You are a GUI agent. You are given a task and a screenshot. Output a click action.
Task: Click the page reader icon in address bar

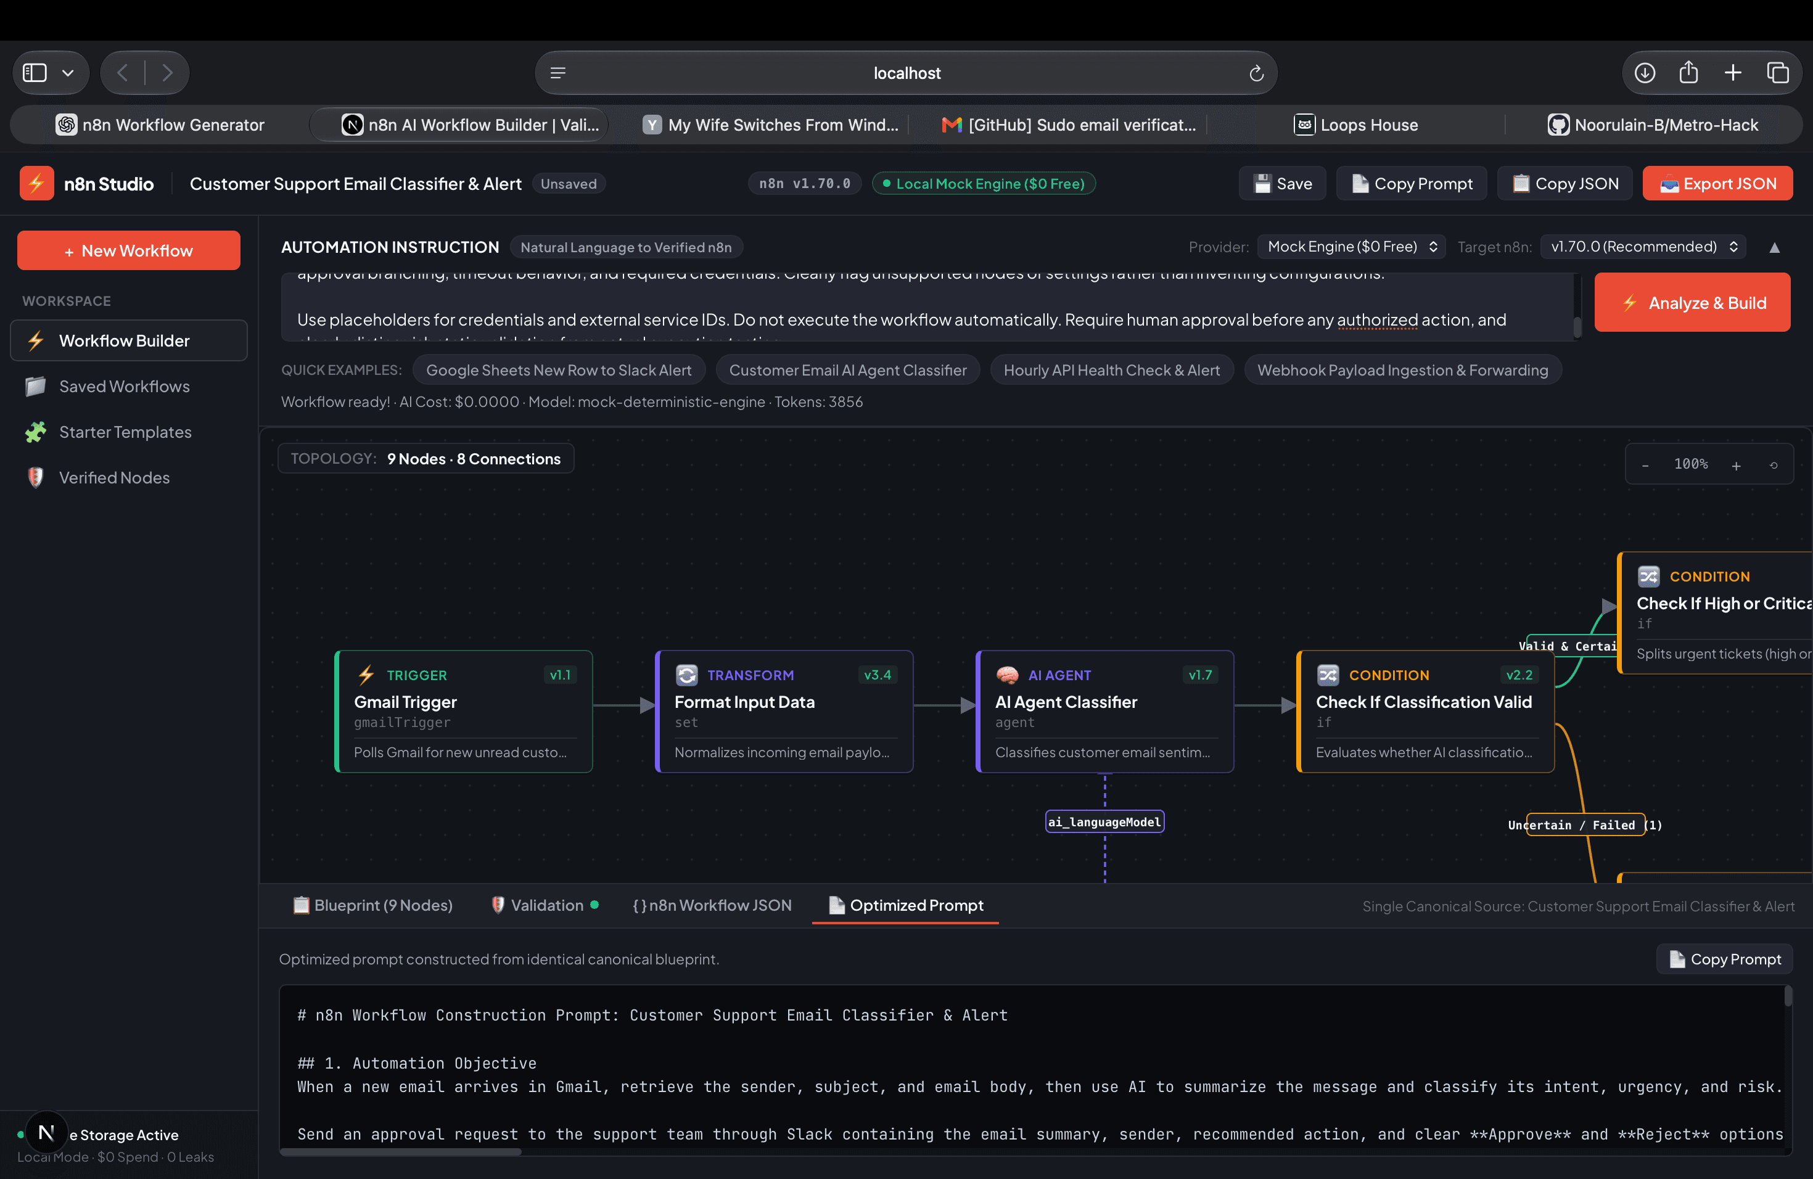[557, 73]
